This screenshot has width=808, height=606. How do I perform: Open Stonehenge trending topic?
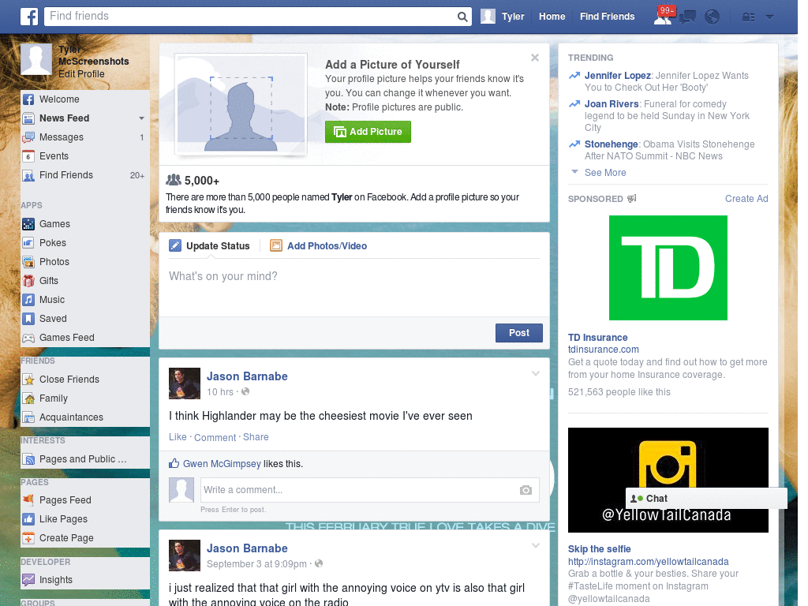click(x=612, y=144)
